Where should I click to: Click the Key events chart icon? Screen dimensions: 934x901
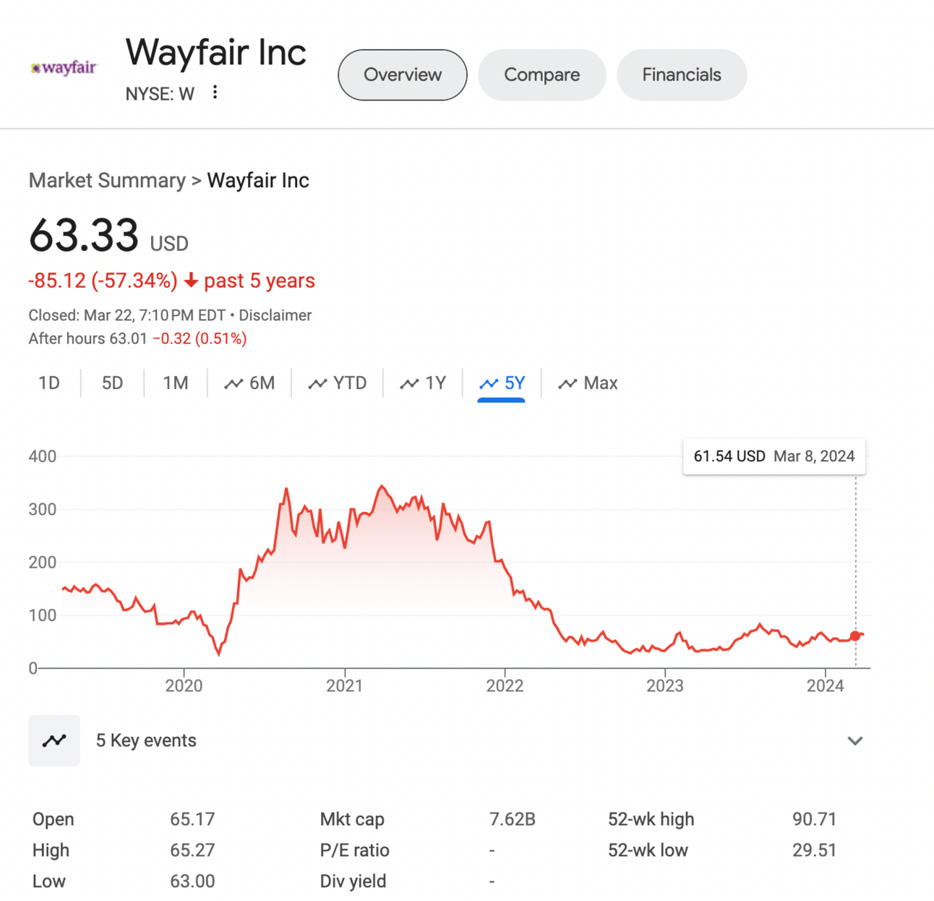[54, 740]
